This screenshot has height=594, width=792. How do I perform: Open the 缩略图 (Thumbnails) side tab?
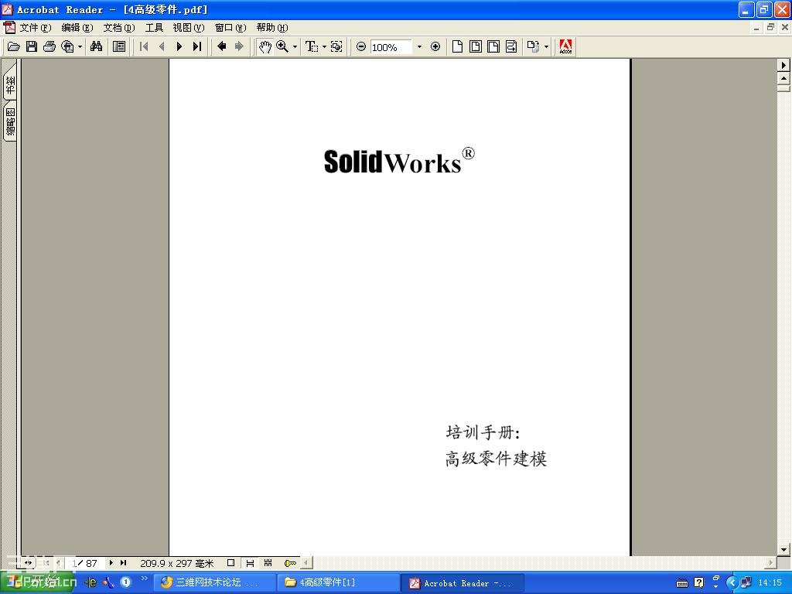10,121
